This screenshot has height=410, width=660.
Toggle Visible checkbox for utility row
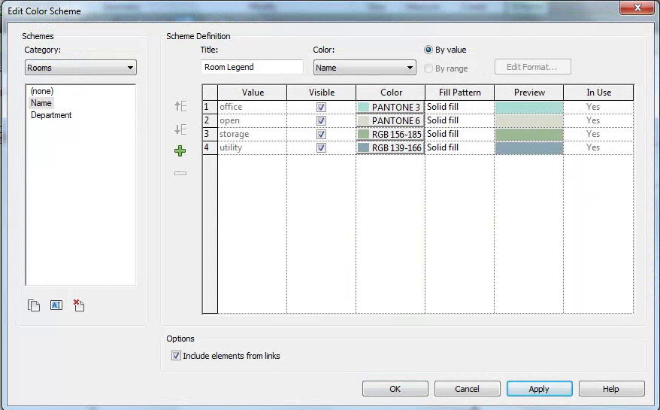pyautogui.click(x=321, y=147)
